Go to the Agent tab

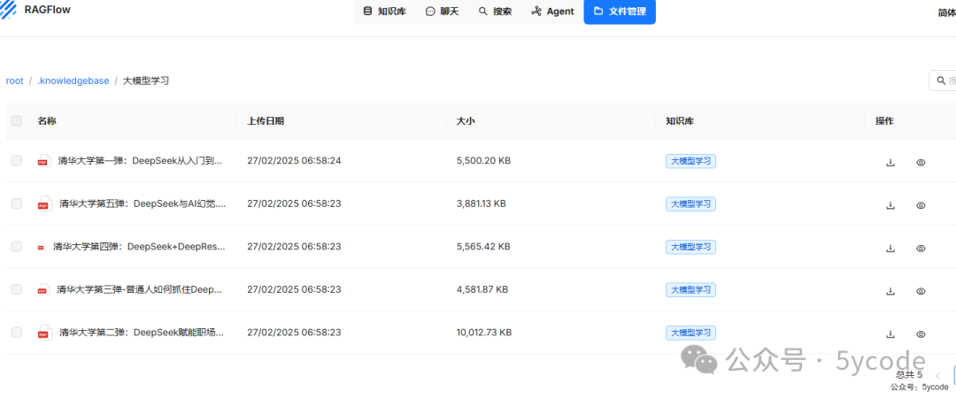point(552,12)
